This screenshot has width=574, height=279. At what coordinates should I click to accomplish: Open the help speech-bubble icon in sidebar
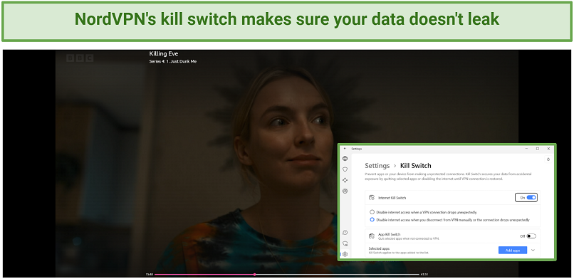pos(345,233)
